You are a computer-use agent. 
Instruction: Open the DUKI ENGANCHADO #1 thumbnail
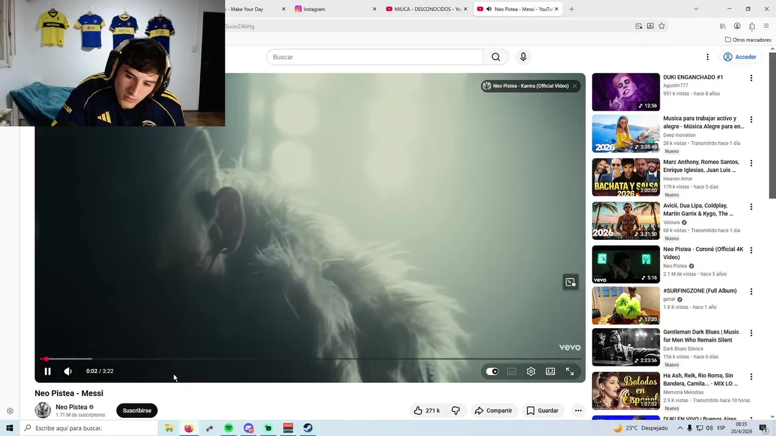[626, 92]
